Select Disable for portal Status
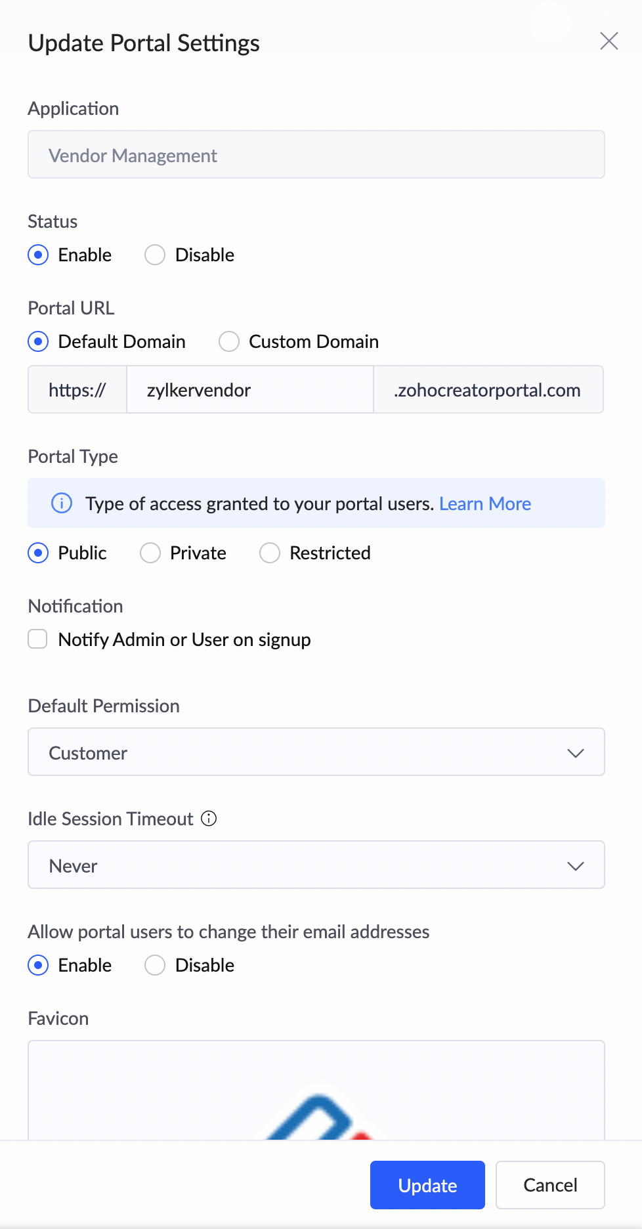The image size is (642, 1229). (156, 255)
